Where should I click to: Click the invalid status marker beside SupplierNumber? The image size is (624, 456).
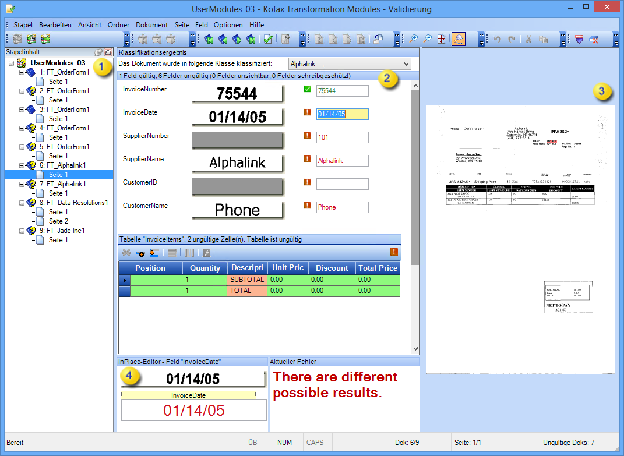307,136
